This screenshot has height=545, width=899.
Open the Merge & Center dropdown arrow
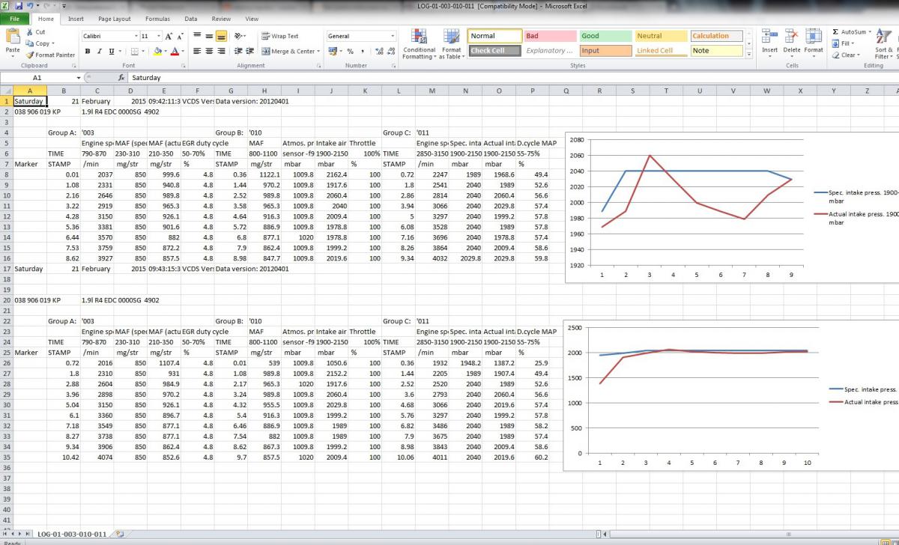(318, 51)
